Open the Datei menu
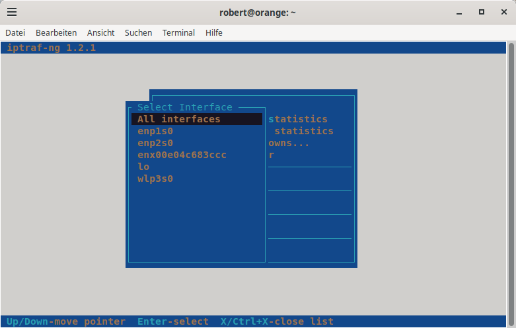 click(15, 32)
